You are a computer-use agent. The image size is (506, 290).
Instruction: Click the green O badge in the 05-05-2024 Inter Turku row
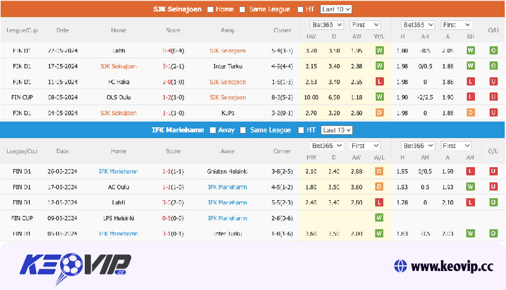(x=493, y=234)
